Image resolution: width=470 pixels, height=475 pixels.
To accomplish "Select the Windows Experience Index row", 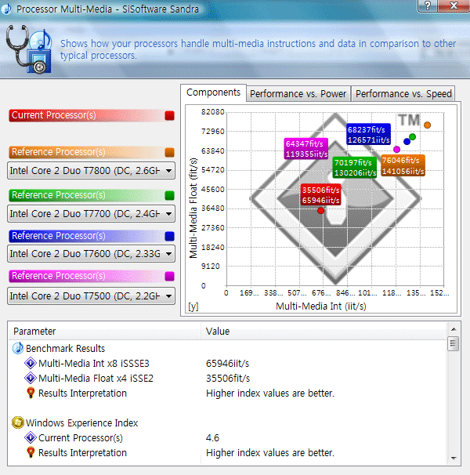I will coord(227,423).
